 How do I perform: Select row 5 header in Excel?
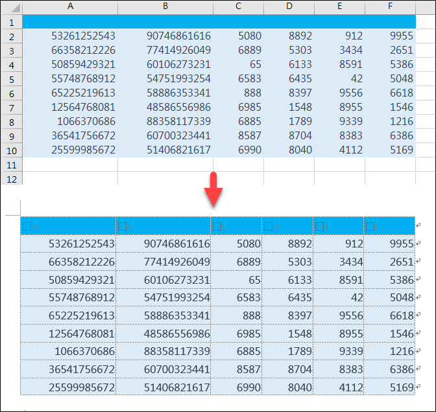tap(12, 79)
